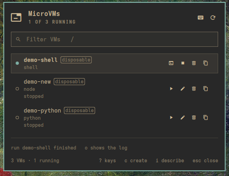
Task: Delete the demo-python VM
Action: click(x=194, y=117)
